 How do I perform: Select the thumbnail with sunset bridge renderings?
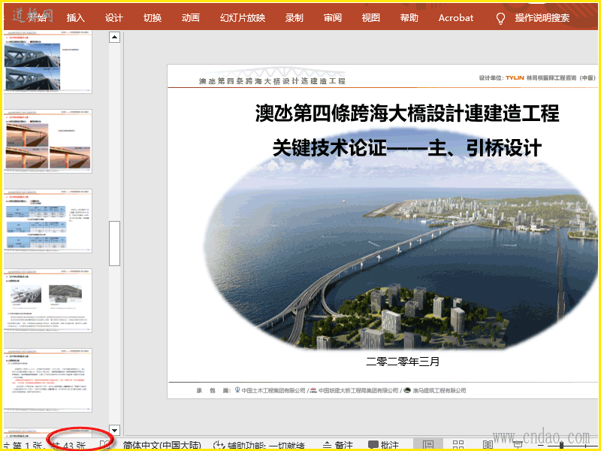click(48, 141)
